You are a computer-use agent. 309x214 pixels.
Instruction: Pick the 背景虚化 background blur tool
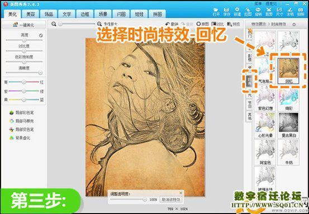point(20,138)
